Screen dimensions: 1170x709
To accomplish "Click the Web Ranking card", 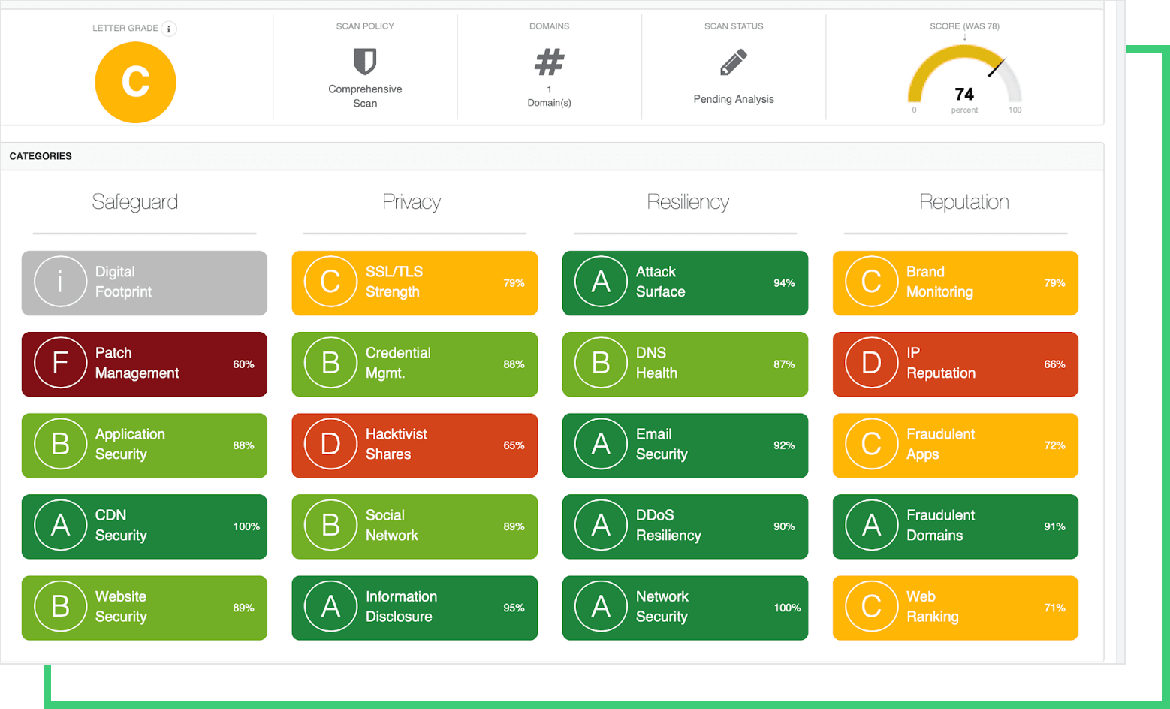I will (954, 607).
